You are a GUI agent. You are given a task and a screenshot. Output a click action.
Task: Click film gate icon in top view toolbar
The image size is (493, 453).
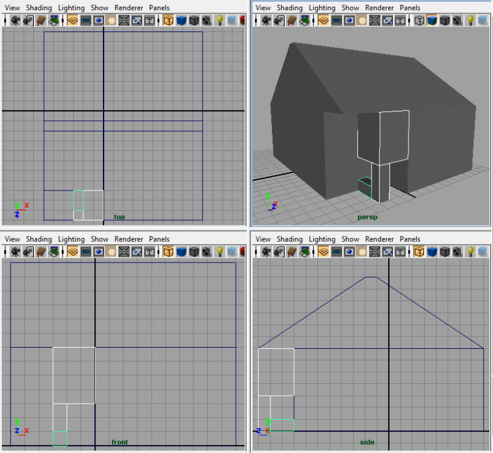pyautogui.click(x=86, y=20)
